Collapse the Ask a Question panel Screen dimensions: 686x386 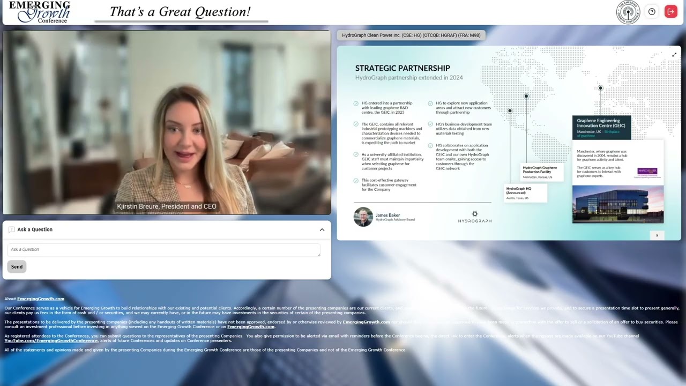(x=322, y=229)
